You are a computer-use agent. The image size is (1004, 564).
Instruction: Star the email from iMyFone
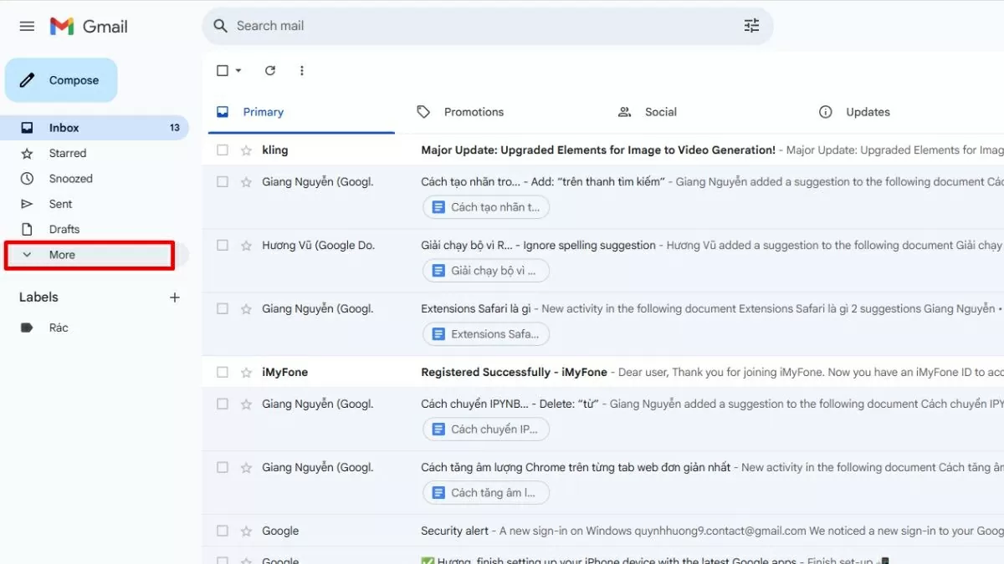245,371
